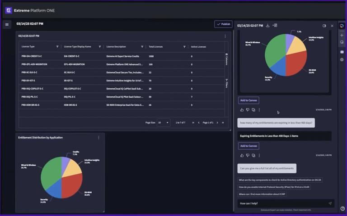Screen dimensions: 347x216
Task: Click red SD-WAN slice in canvas pie
Action: click(x=72, y=186)
